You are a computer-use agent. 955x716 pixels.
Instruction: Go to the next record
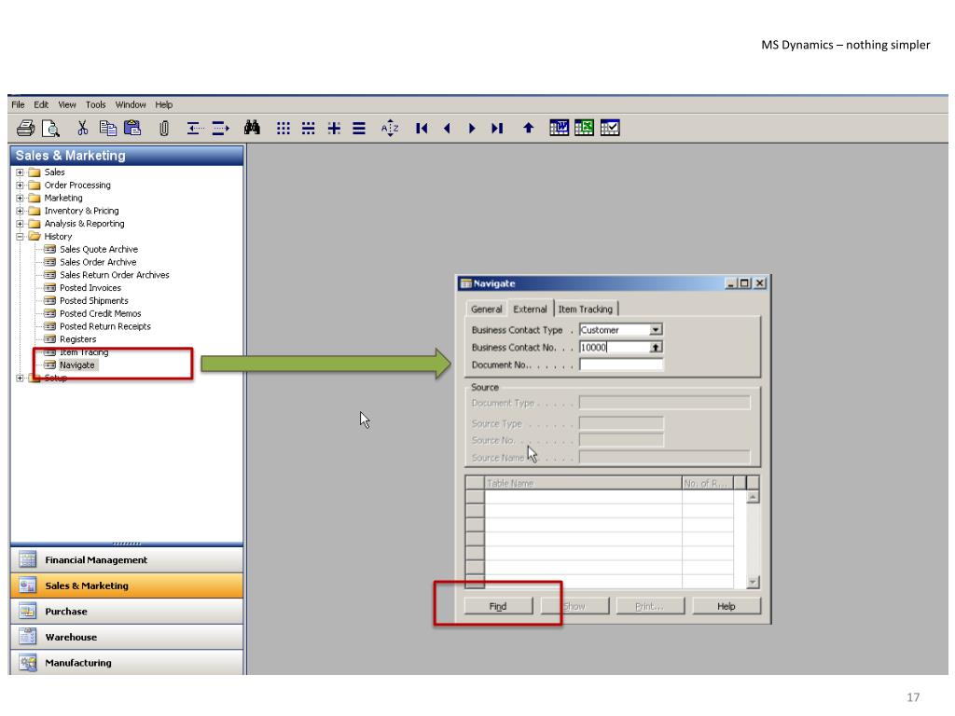[x=472, y=128]
